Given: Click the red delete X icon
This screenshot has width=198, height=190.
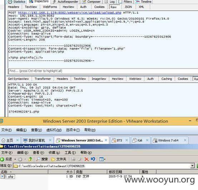Looking at the screenshot, I should pos(86,159).
